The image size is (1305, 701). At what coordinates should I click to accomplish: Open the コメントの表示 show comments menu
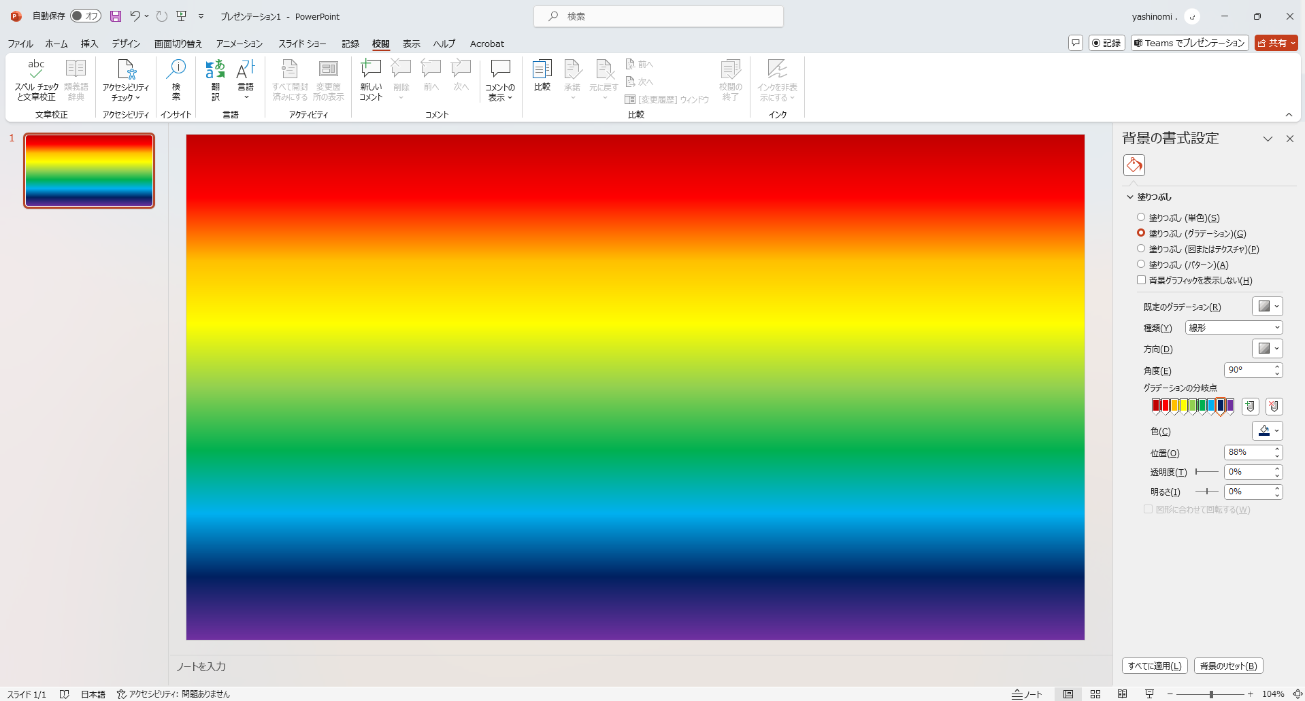(x=500, y=80)
